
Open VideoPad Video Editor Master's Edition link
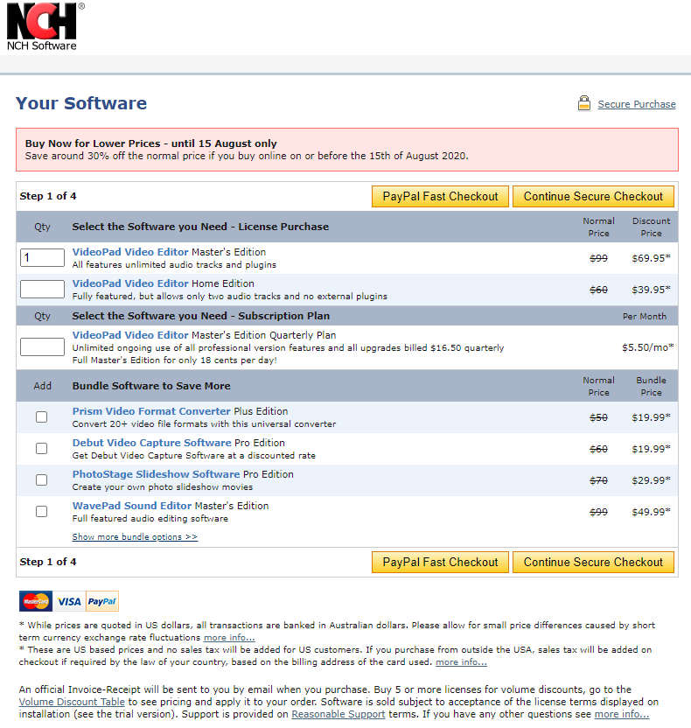[130, 252]
